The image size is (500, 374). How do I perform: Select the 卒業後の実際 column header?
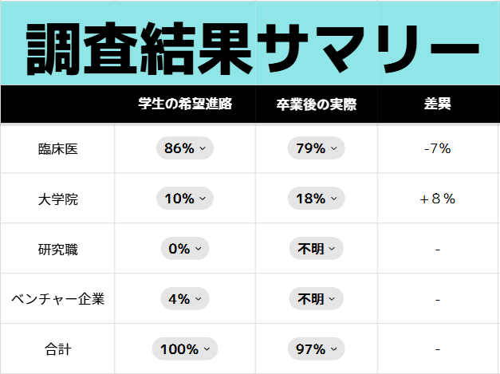(x=316, y=104)
